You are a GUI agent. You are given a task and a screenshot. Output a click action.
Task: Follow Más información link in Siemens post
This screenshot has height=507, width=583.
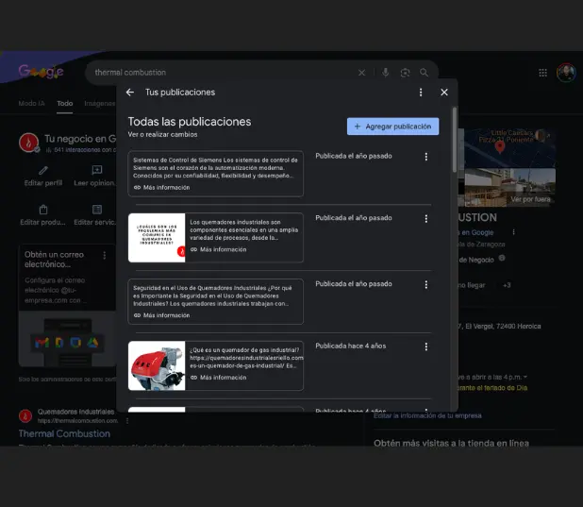(x=161, y=187)
